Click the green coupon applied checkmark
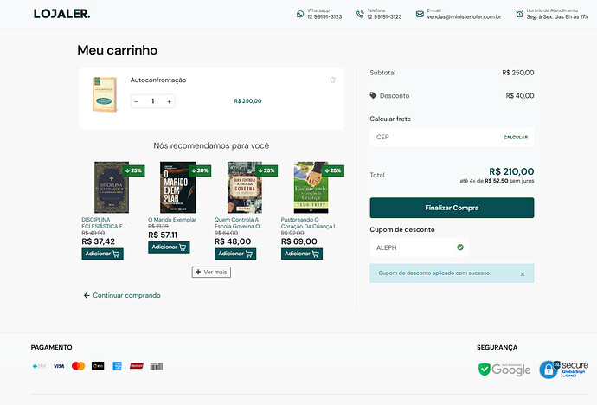597x405 pixels. point(459,247)
